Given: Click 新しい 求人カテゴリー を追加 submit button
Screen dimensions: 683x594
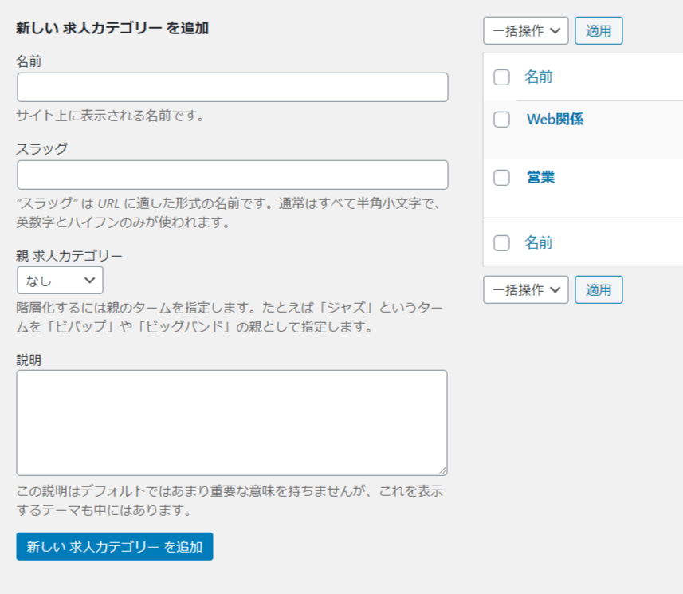Looking at the screenshot, I should coord(115,546).
